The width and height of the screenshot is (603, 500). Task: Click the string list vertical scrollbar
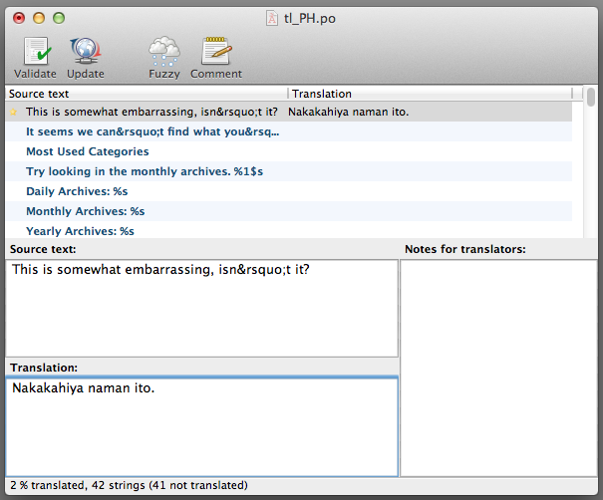coord(591,159)
